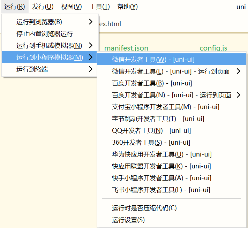
Task: Choose 停止内置浏览器运行
Action: click(x=49, y=34)
